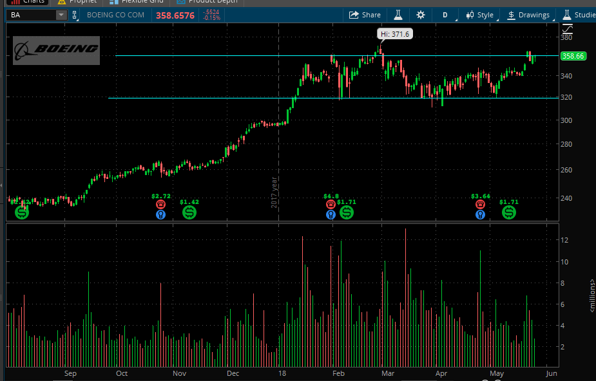Open the symbol selector dropdown arrow
The image size is (596, 381).
click(x=61, y=15)
